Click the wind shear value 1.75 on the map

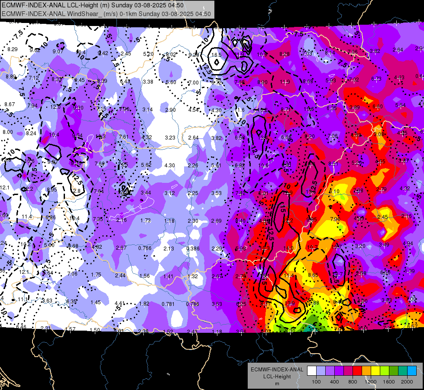[x=96, y=275]
